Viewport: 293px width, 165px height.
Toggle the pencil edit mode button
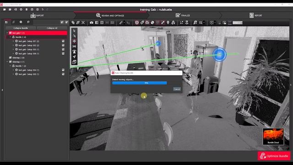(x=163, y=22)
